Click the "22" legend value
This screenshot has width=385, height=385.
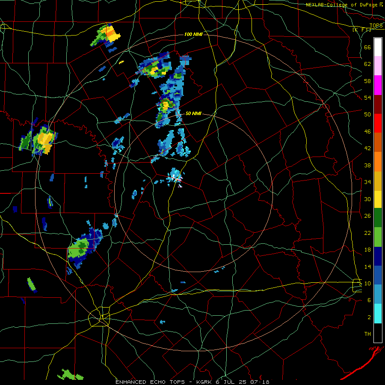coord(367,233)
